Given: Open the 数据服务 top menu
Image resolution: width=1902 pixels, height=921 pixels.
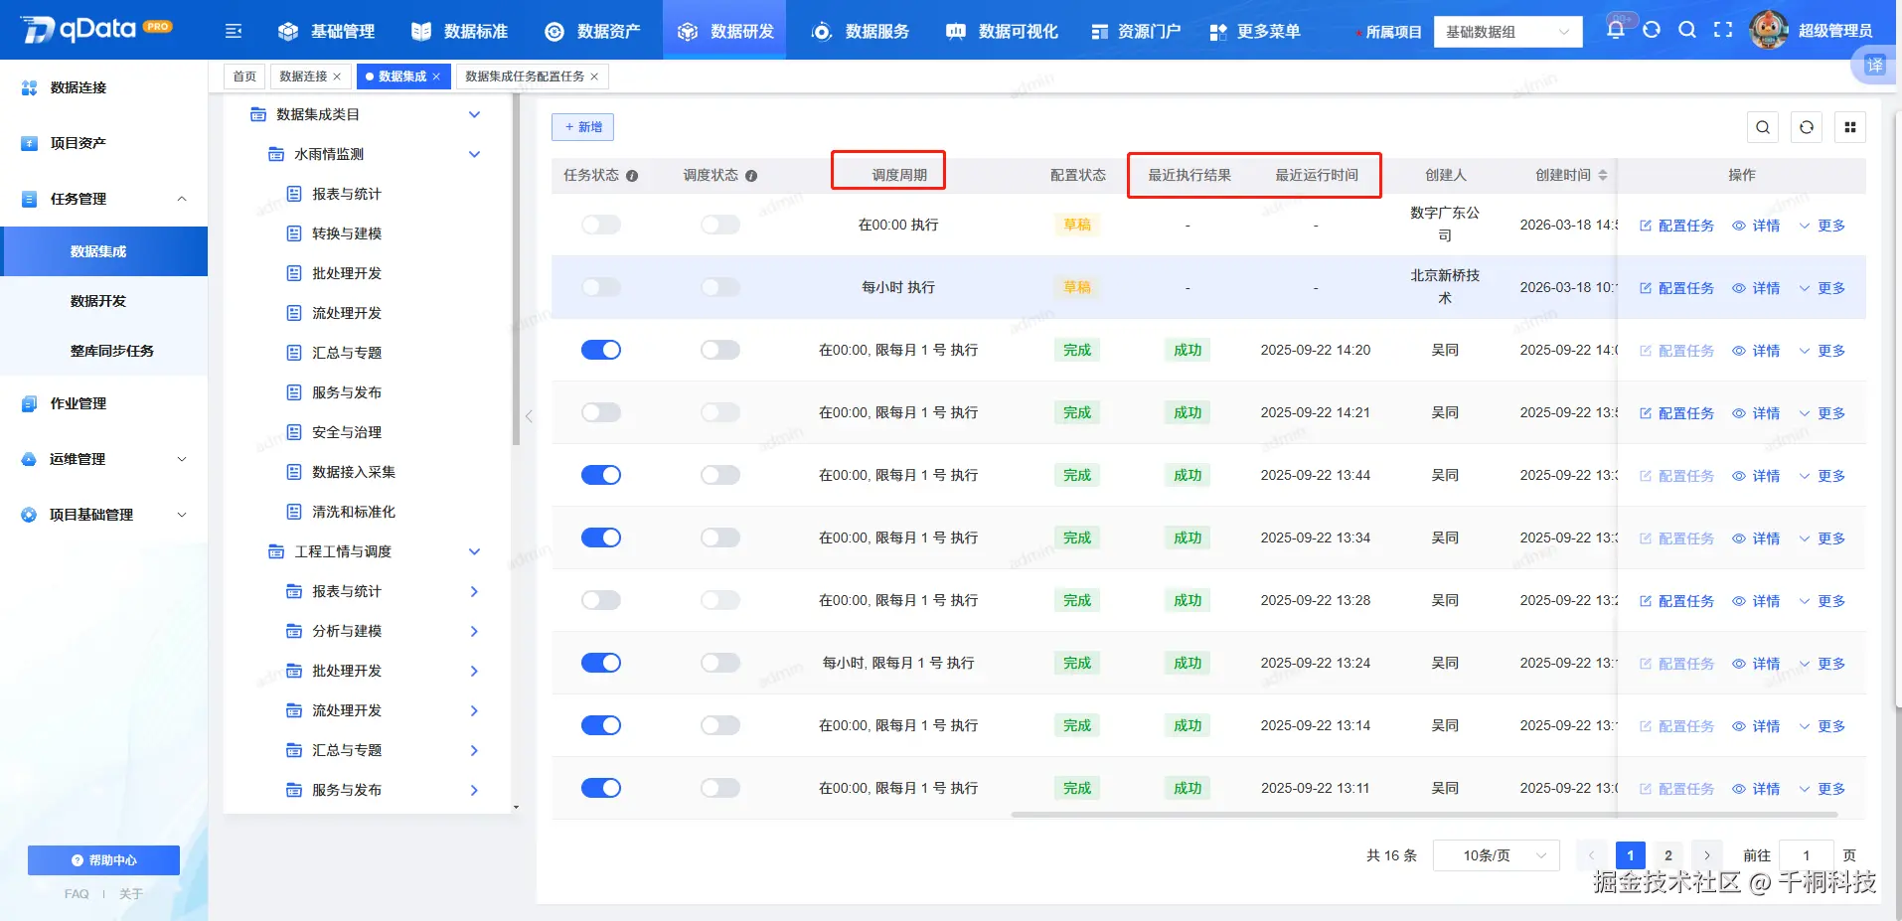Looking at the screenshot, I should (861, 32).
